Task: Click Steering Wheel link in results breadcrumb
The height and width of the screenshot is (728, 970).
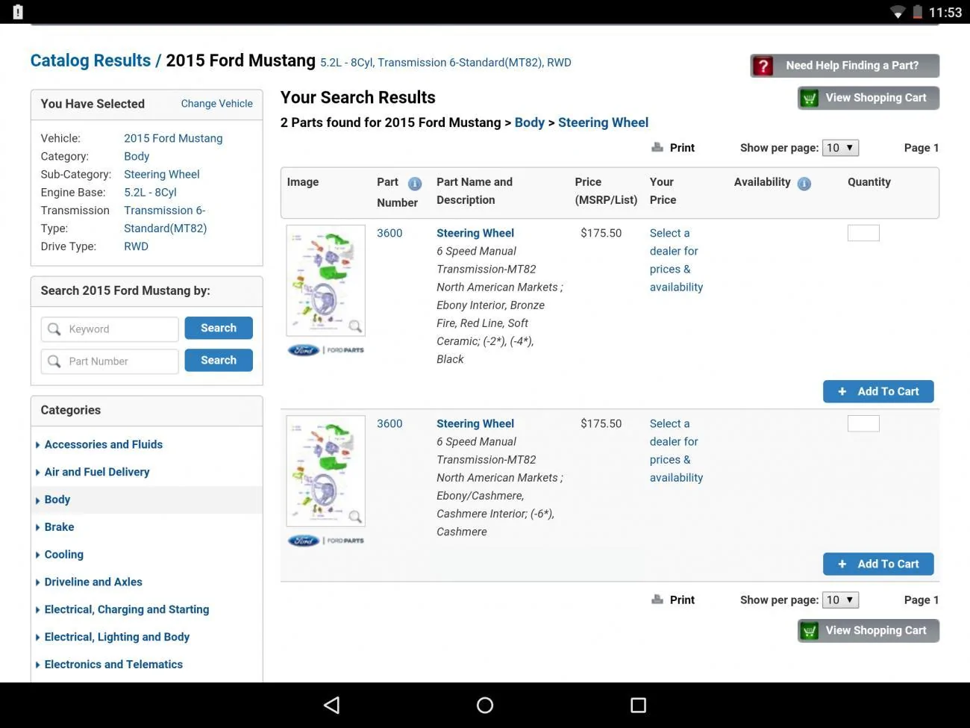Action: tap(603, 122)
